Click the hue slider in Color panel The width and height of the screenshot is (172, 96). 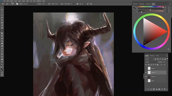click(x=151, y=7)
